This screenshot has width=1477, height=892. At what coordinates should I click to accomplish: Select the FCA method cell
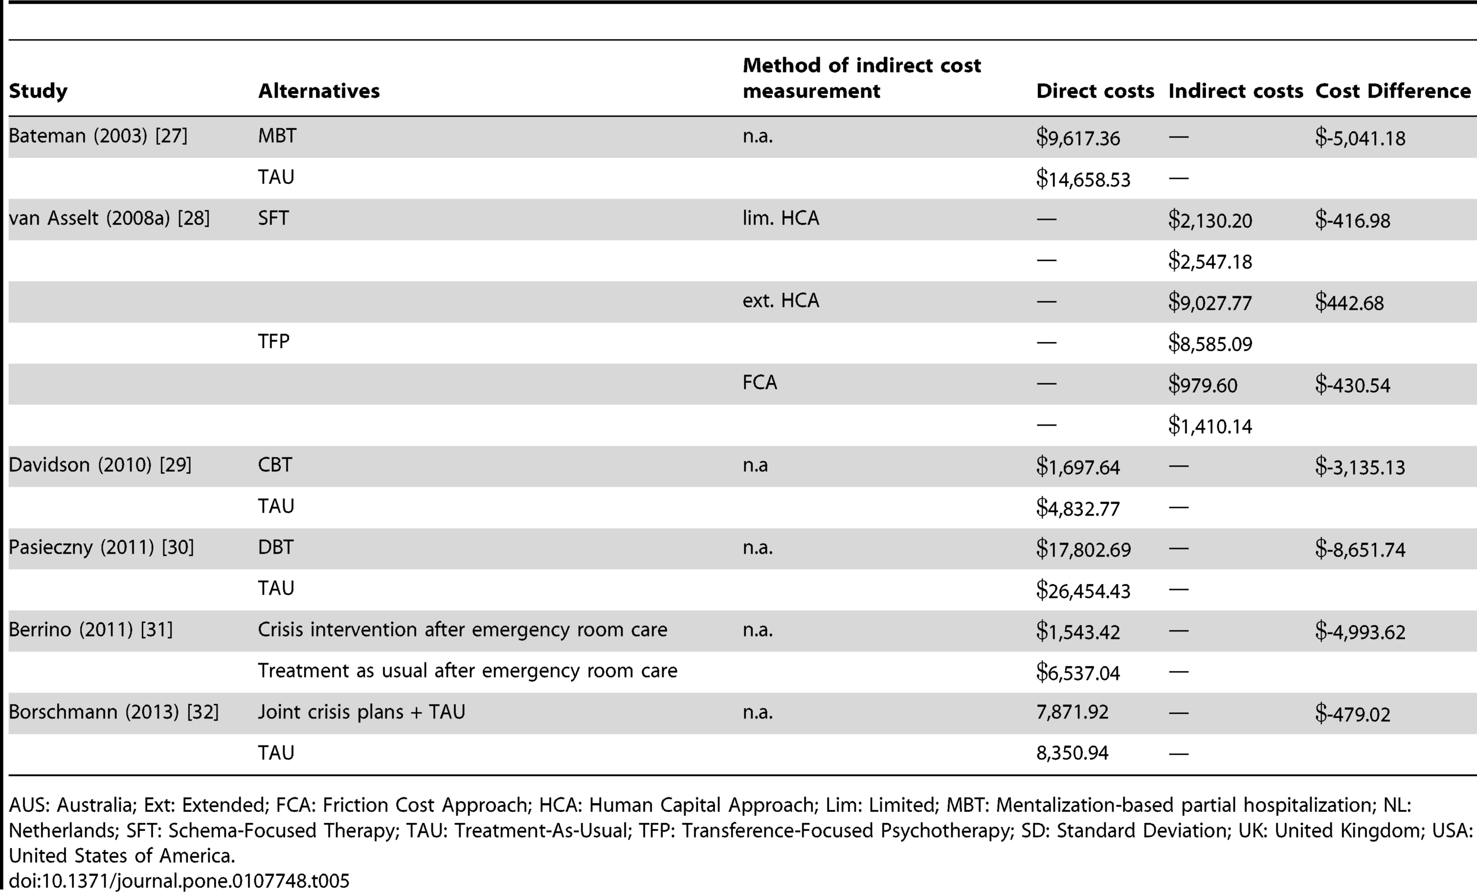(759, 383)
